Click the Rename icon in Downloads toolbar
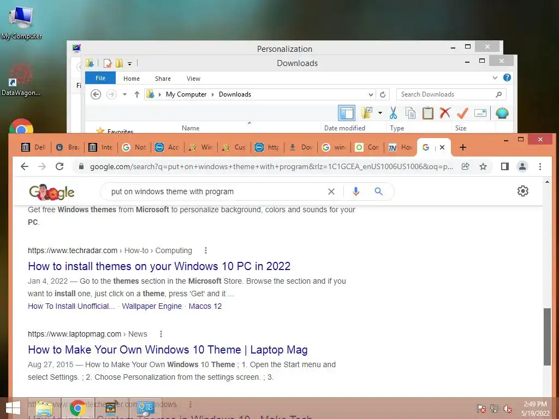Screen dimensions: 559x419 pyautogui.click(x=480, y=113)
